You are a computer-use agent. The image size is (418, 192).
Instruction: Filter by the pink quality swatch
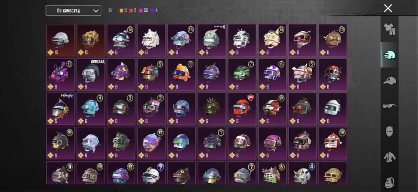[141, 11]
